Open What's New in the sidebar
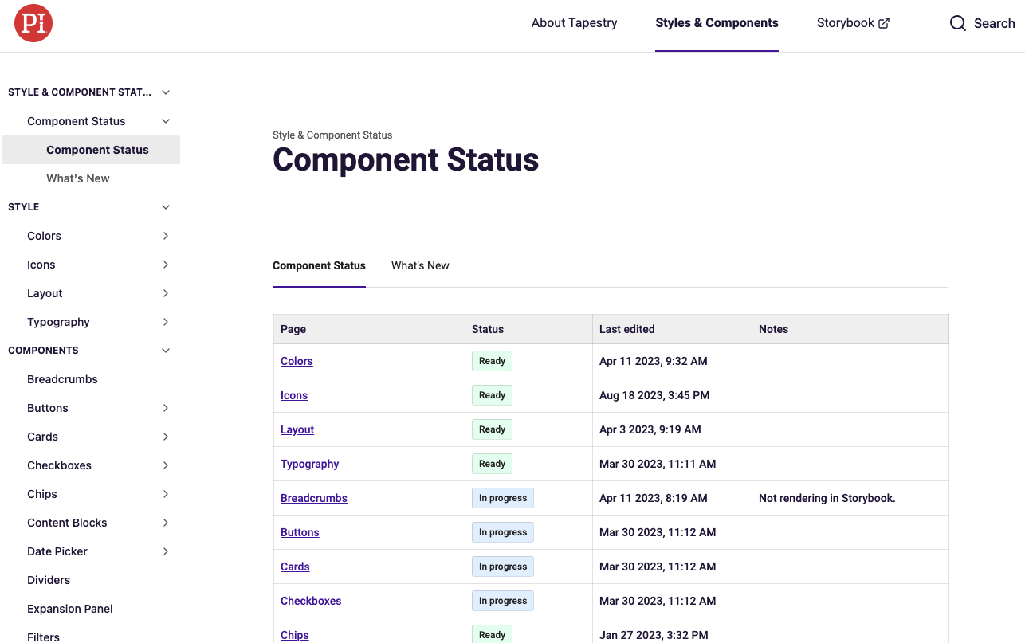The height and width of the screenshot is (643, 1025). tap(78, 178)
